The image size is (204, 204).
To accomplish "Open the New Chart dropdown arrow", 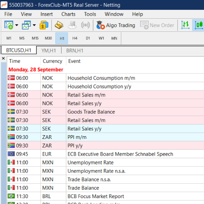I will 17,25.
